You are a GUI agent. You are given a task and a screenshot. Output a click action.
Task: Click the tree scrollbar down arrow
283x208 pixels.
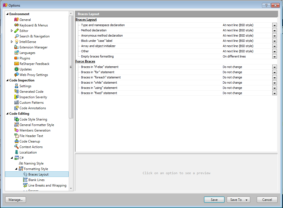[71, 188]
